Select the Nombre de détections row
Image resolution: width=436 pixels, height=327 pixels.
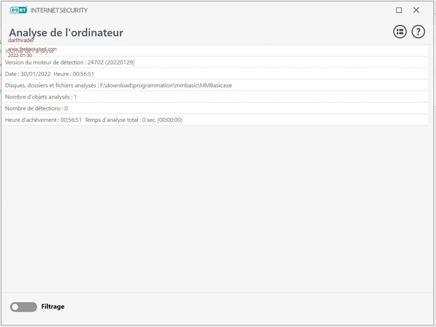[36, 108]
